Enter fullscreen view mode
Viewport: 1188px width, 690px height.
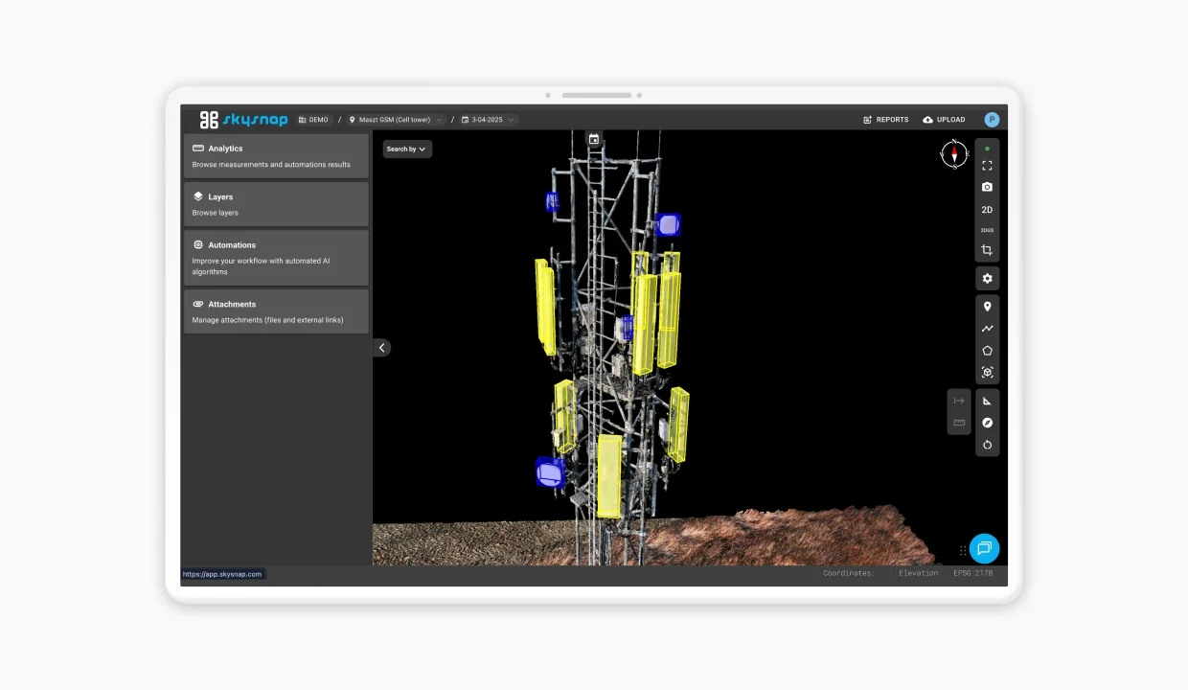(987, 166)
